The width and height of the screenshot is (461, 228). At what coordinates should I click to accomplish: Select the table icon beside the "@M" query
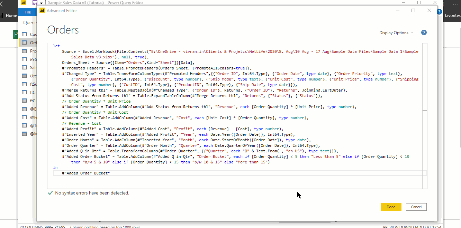(x=25, y=134)
